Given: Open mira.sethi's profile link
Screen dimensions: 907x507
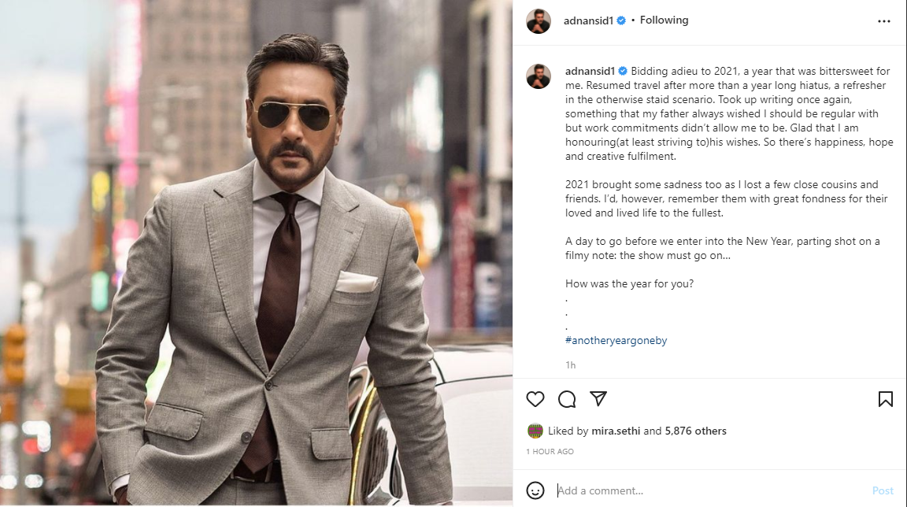Looking at the screenshot, I should [615, 431].
